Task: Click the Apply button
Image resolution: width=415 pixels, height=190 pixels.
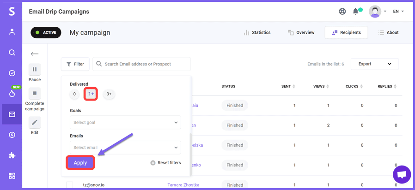Action: coord(80,163)
